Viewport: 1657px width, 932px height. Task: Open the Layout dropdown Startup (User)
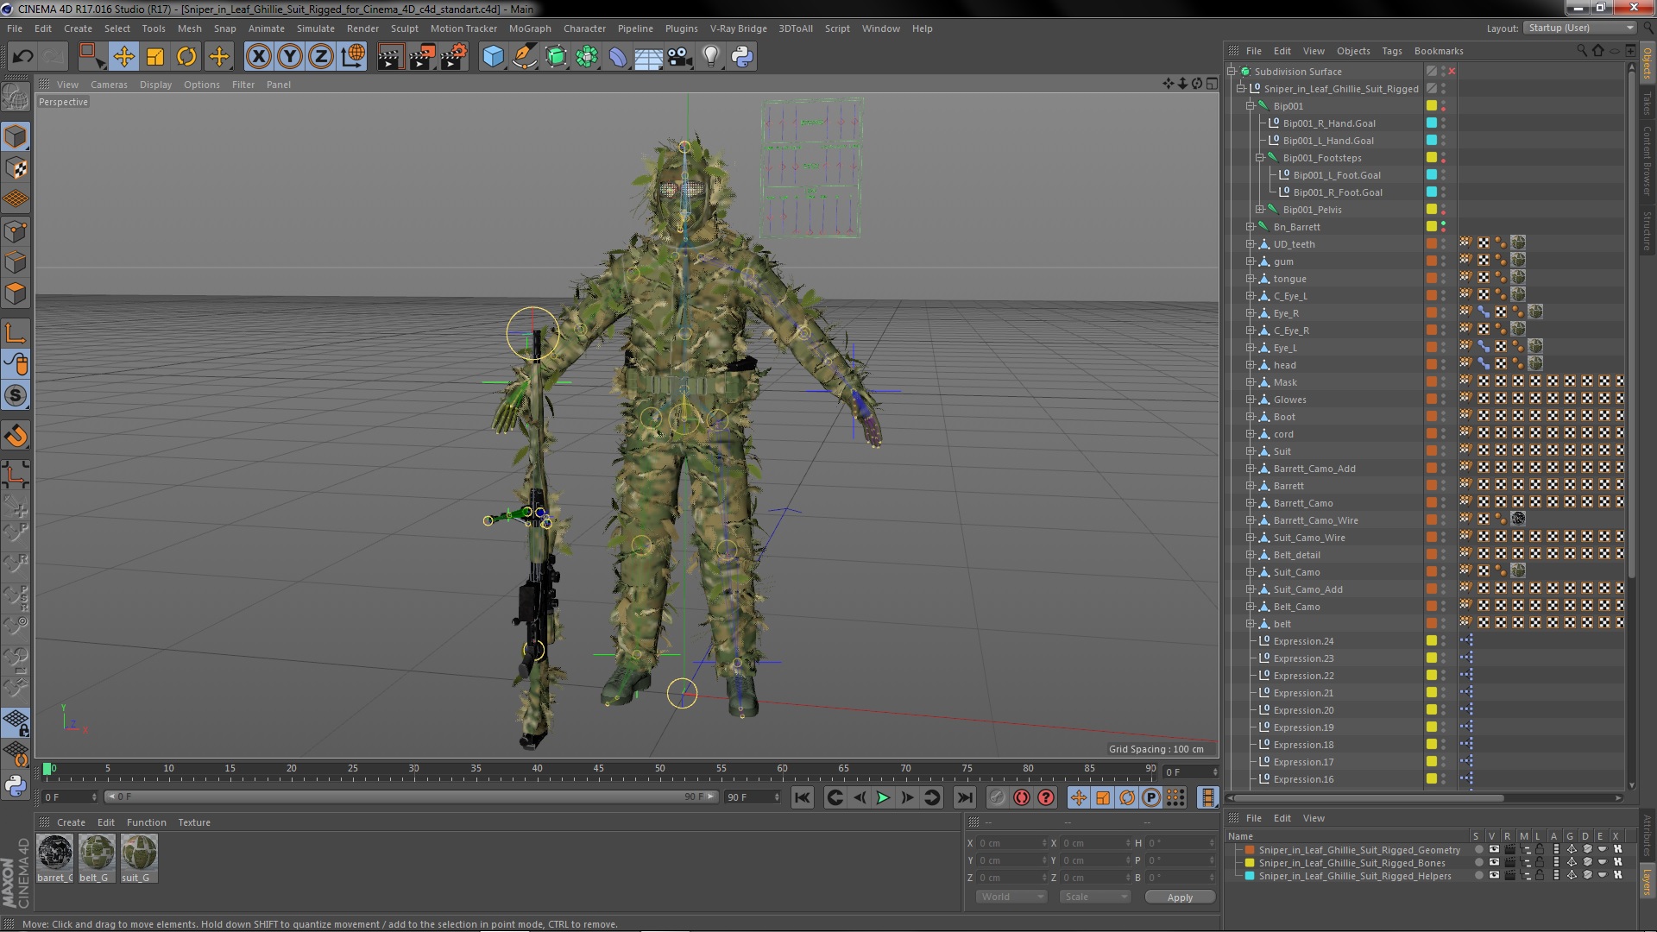point(1578,28)
